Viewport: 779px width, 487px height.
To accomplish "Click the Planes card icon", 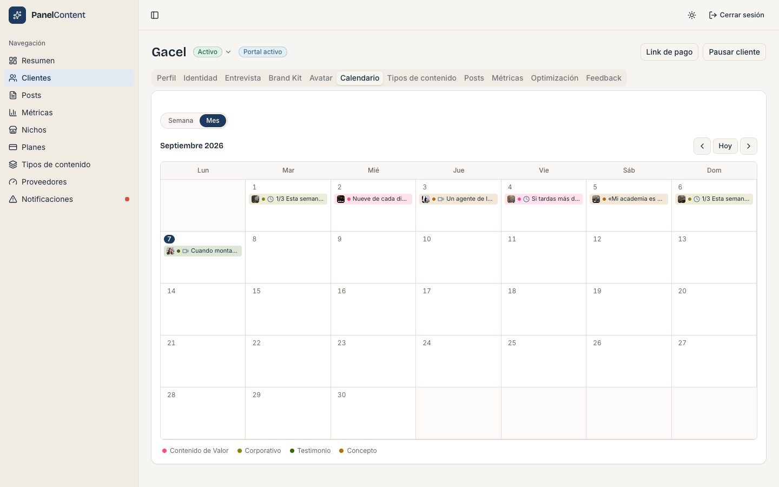I will (x=13, y=147).
